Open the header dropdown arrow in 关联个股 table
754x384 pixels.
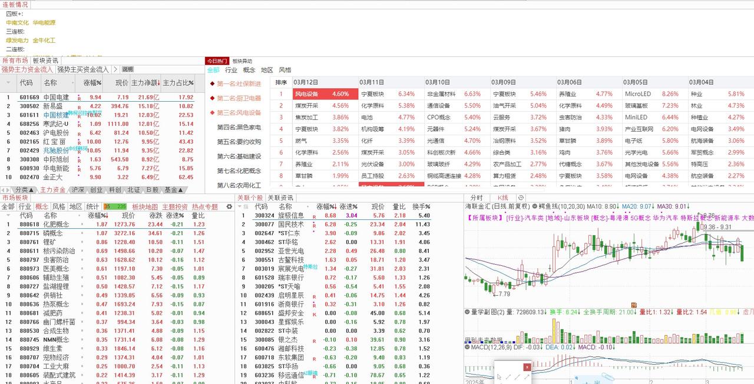click(x=240, y=206)
